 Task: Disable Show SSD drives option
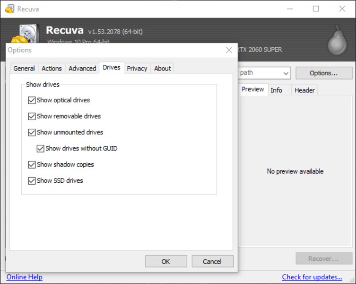tap(32, 181)
